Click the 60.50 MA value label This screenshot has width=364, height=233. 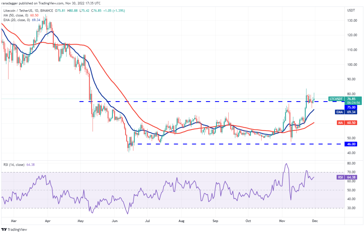click(351, 123)
